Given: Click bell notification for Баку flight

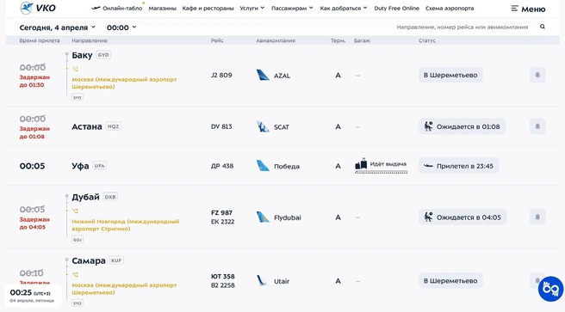Looking at the screenshot, I should pyautogui.click(x=537, y=75).
